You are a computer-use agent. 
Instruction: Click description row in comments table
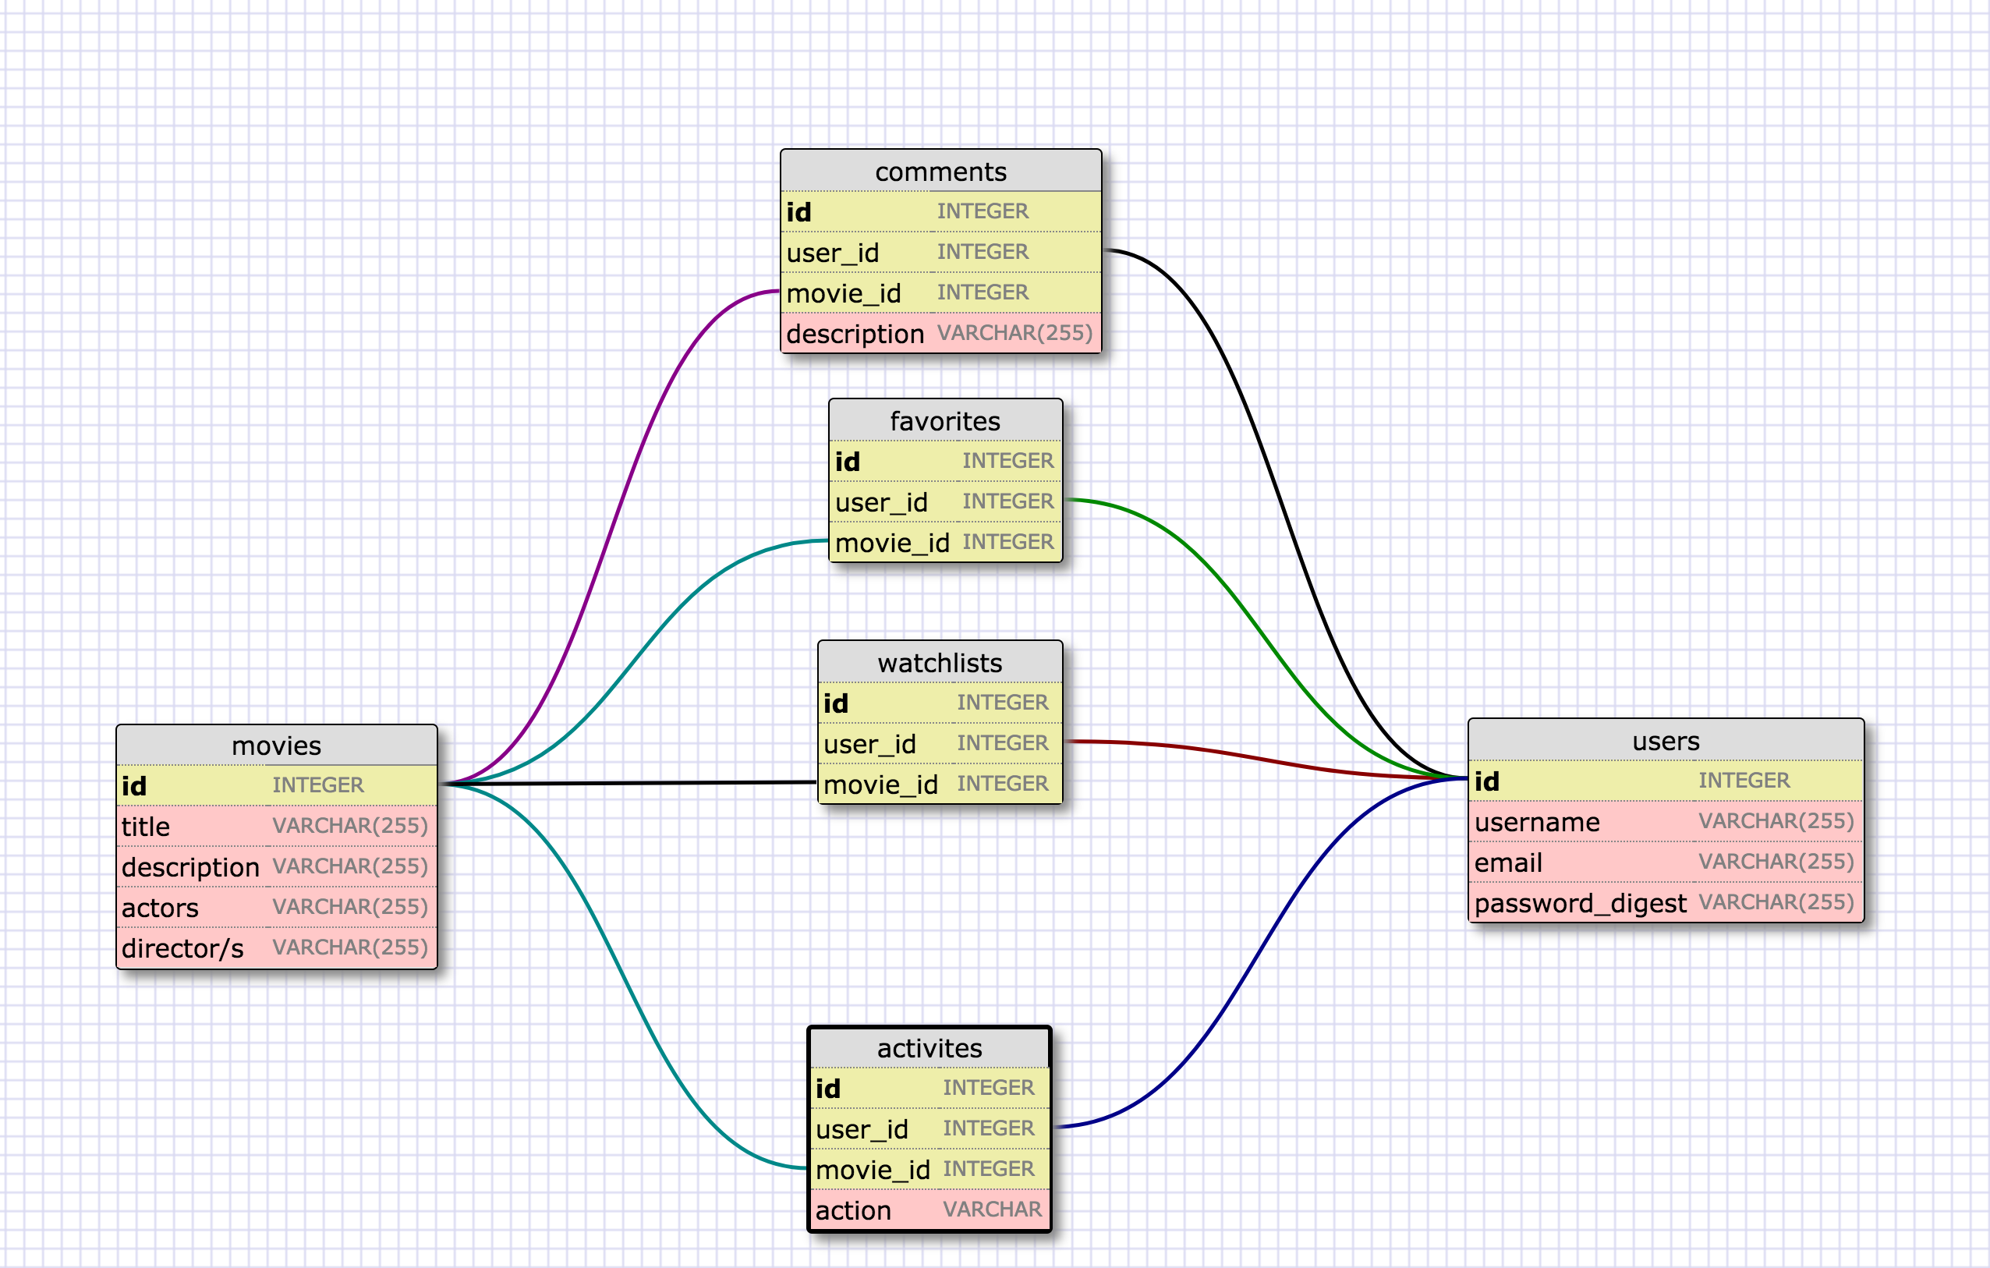point(940,333)
